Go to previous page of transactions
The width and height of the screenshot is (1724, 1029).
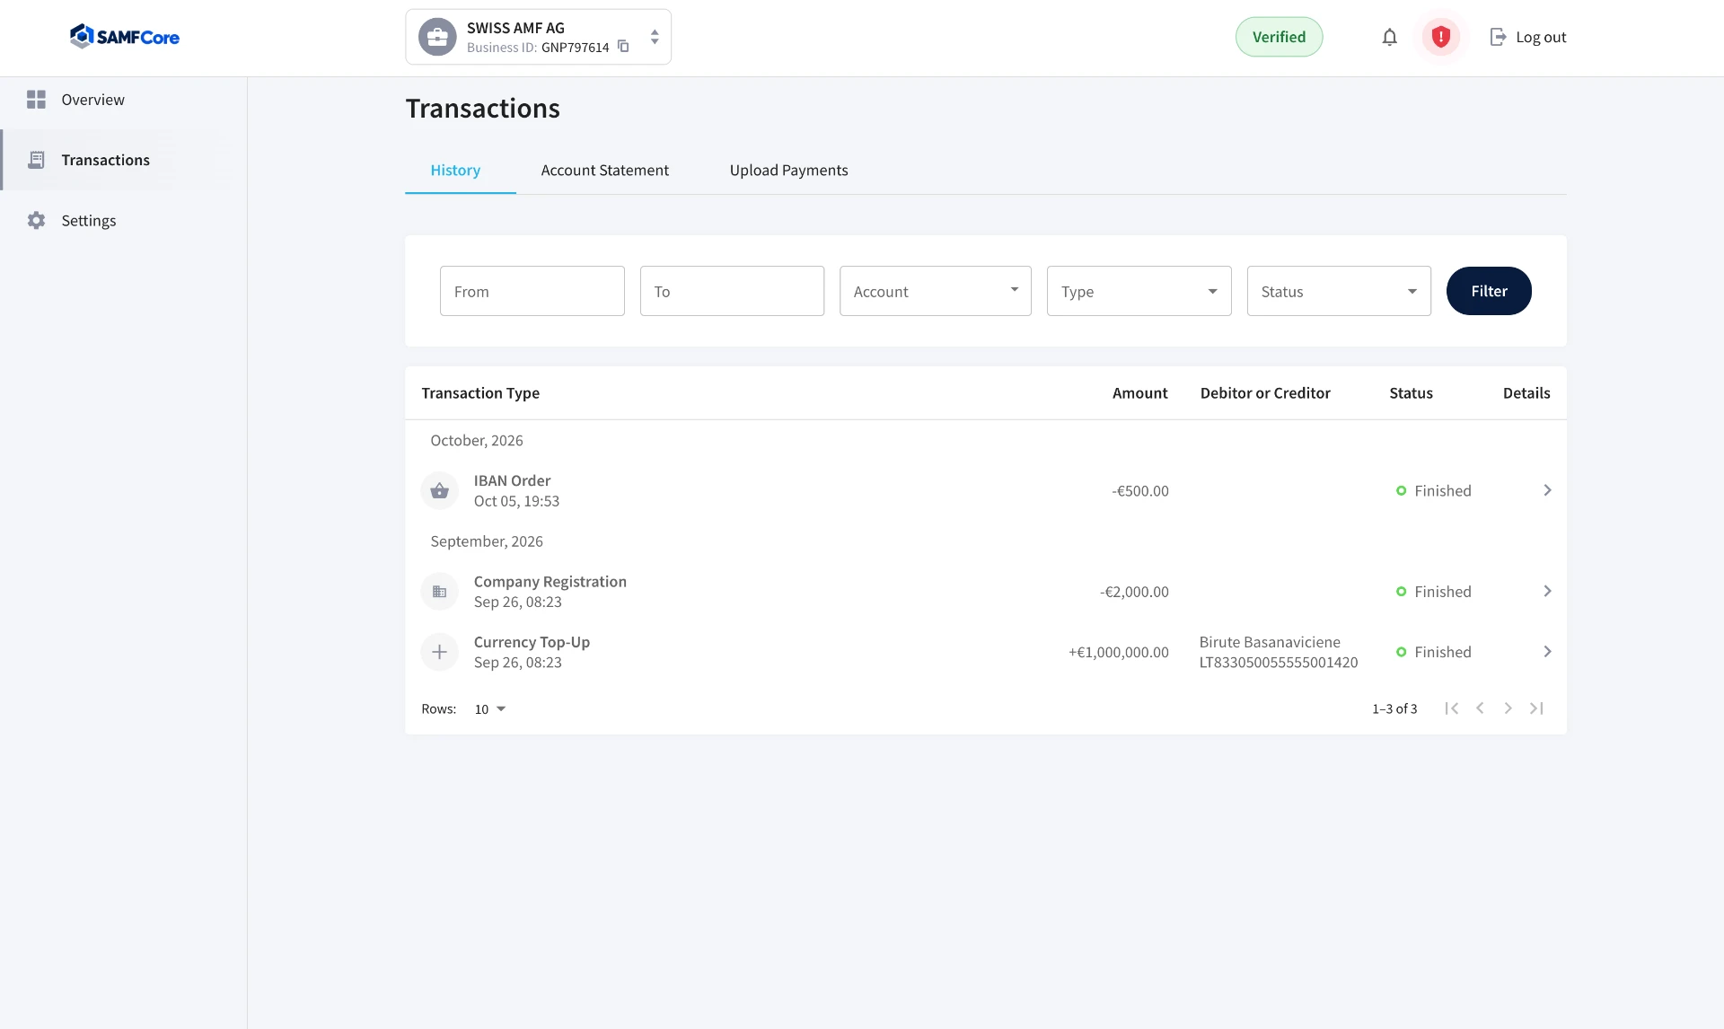(x=1480, y=708)
